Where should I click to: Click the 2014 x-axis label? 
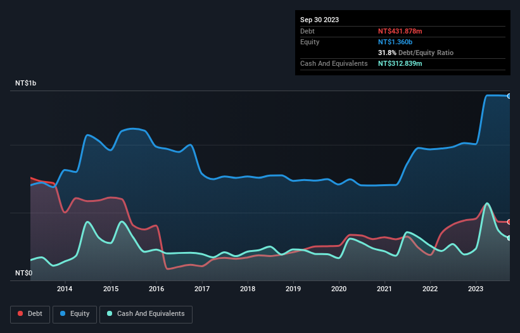click(65, 289)
